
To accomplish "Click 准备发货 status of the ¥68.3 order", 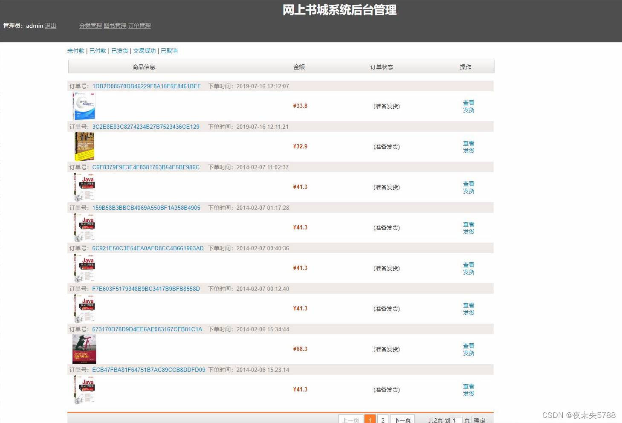I will (x=387, y=349).
